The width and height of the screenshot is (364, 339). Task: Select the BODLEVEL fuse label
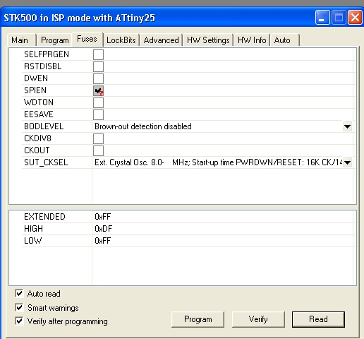pyautogui.click(x=44, y=126)
